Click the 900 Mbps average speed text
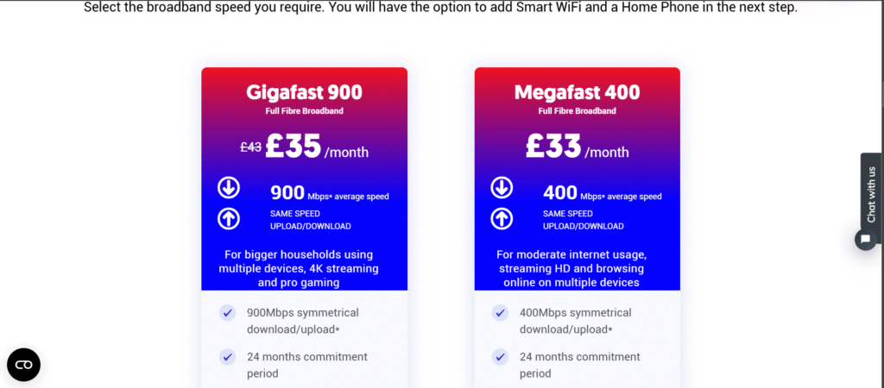Viewport: 884px width, 388px height. point(329,194)
